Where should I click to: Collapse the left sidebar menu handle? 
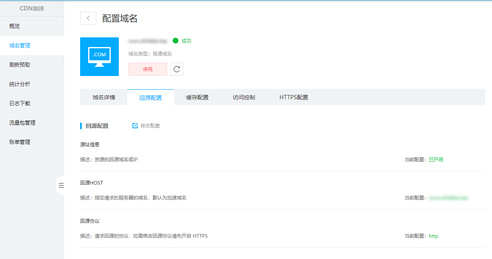tap(61, 185)
